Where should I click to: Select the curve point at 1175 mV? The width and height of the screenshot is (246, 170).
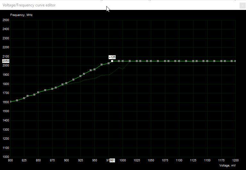pos(221,61)
